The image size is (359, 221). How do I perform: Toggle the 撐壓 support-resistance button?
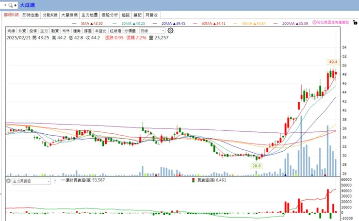coord(88,31)
